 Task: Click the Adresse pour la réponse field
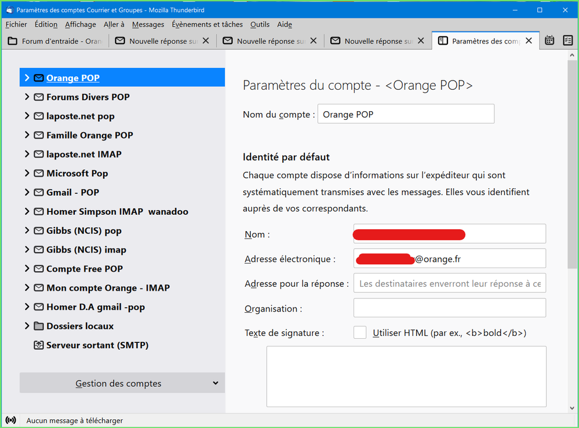449,283
